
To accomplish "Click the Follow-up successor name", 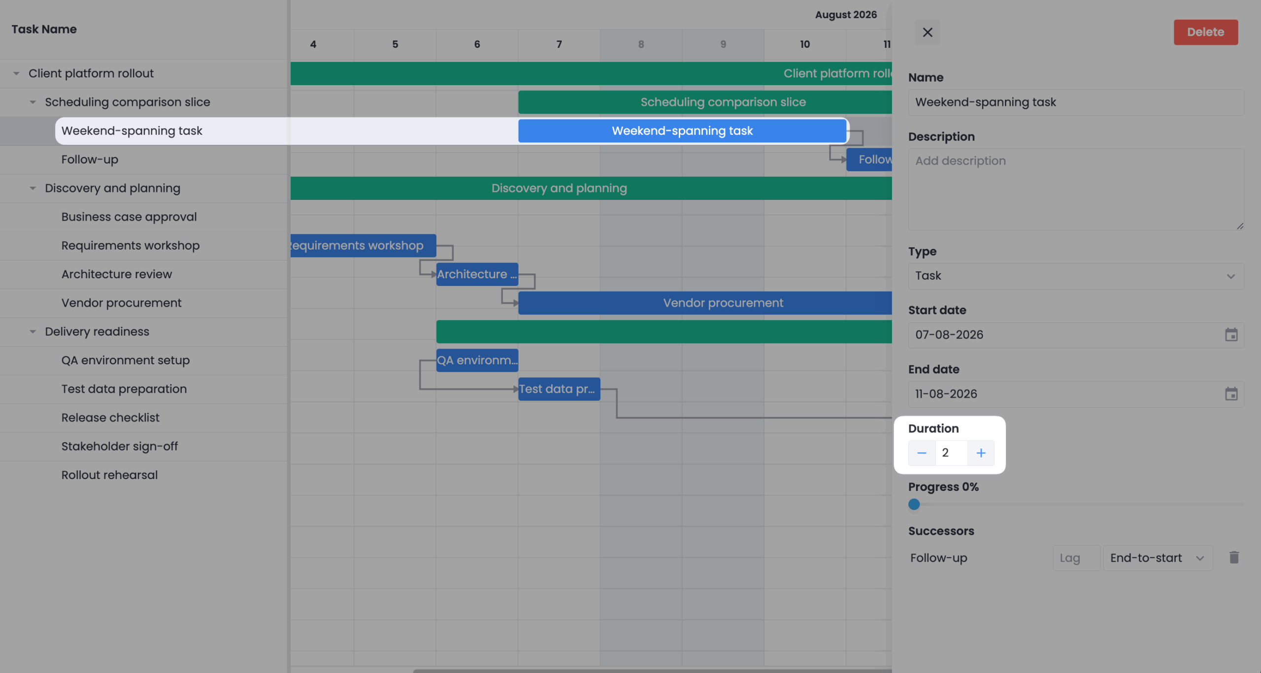I will (x=938, y=558).
